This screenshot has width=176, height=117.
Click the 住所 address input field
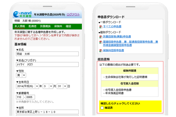(47, 112)
